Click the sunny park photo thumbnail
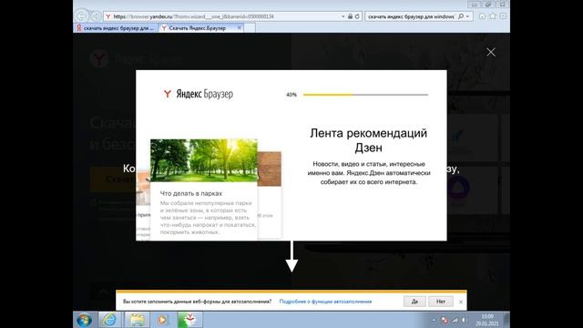 (204, 160)
